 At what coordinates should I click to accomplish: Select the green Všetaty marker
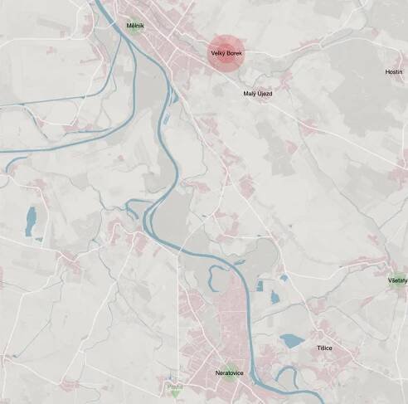397,280
